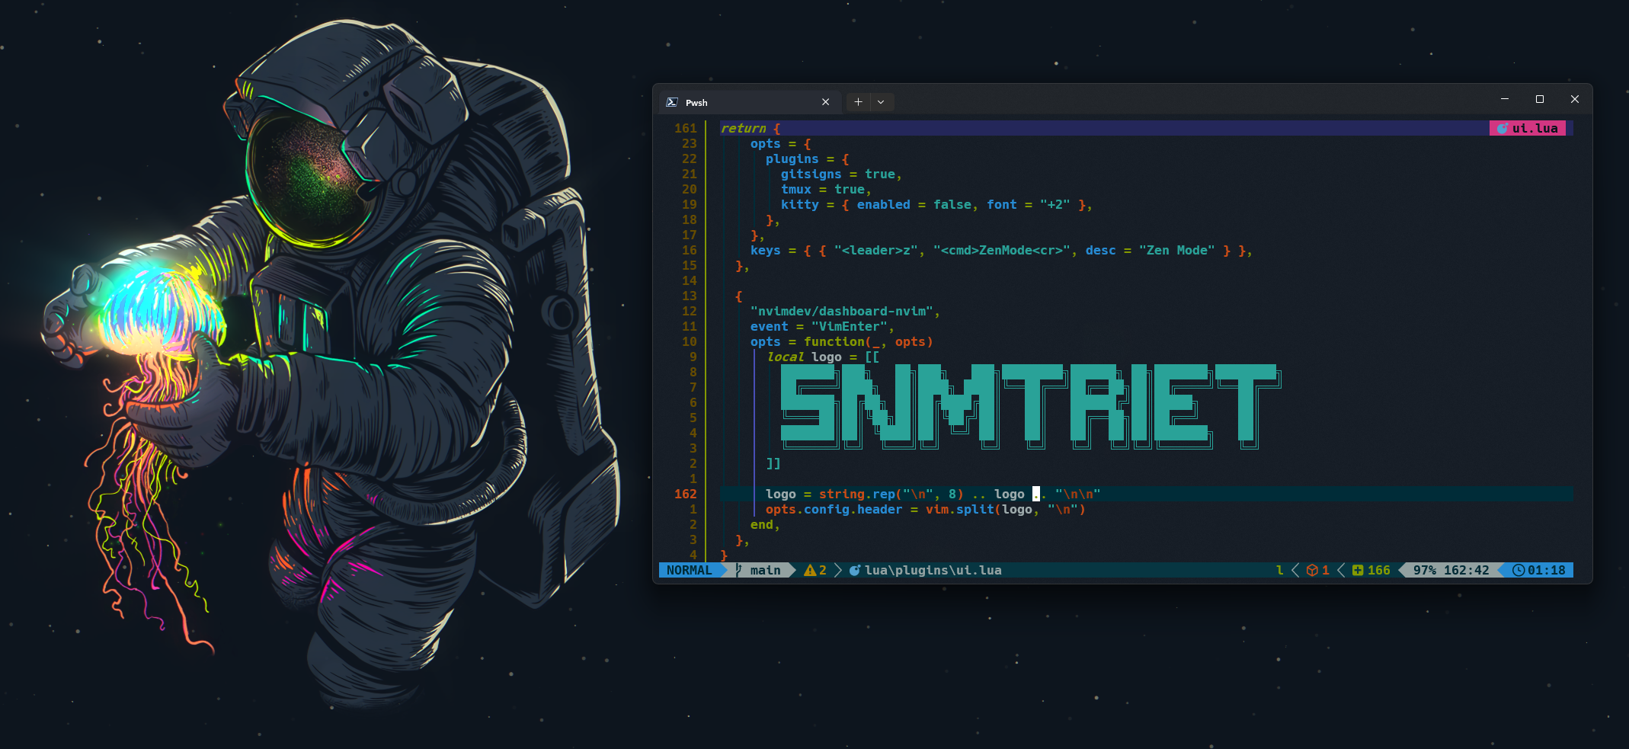Click the 'opts = function(_, opts)' line
This screenshot has height=749, width=1629.
point(842,341)
